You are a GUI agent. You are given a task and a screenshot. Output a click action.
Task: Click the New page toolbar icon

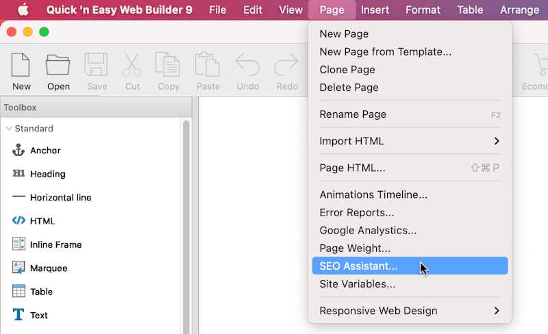21,66
